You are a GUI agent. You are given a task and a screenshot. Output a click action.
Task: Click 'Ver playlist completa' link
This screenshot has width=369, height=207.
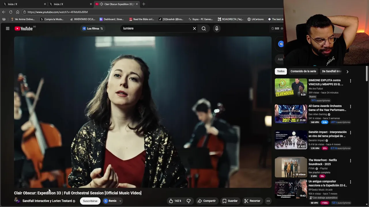click(319, 172)
